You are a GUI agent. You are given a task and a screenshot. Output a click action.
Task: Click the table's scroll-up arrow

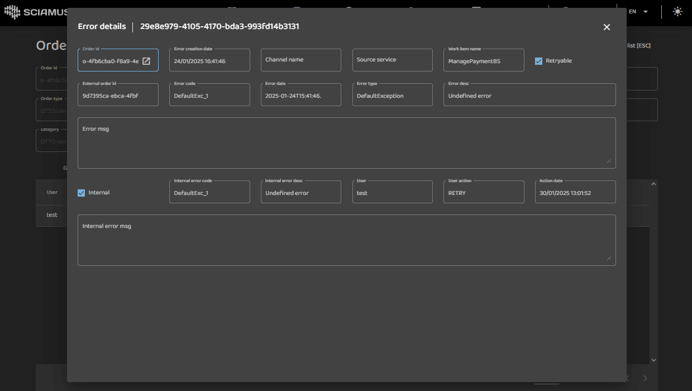click(x=653, y=184)
